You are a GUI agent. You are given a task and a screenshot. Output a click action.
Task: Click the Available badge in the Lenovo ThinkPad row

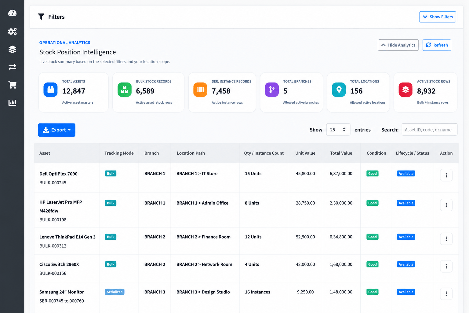[406, 237]
